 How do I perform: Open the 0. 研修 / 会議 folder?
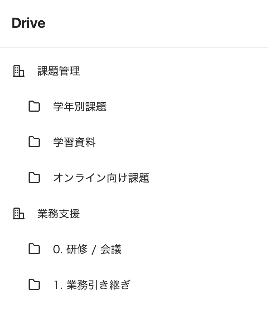click(87, 249)
